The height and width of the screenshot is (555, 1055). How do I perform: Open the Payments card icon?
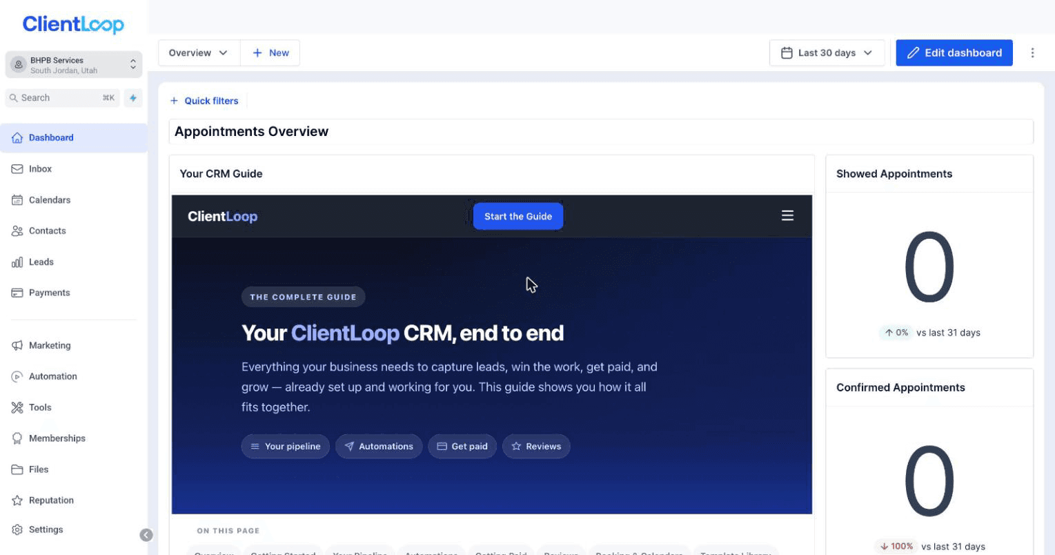[x=17, y=293]
